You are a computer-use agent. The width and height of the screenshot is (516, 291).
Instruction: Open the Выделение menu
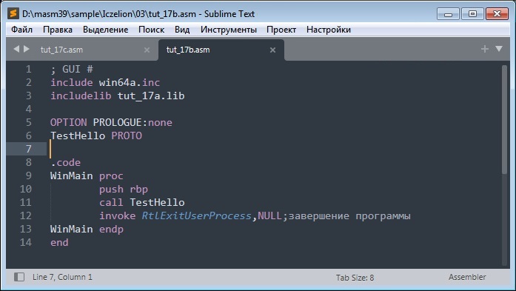[105, 30]
